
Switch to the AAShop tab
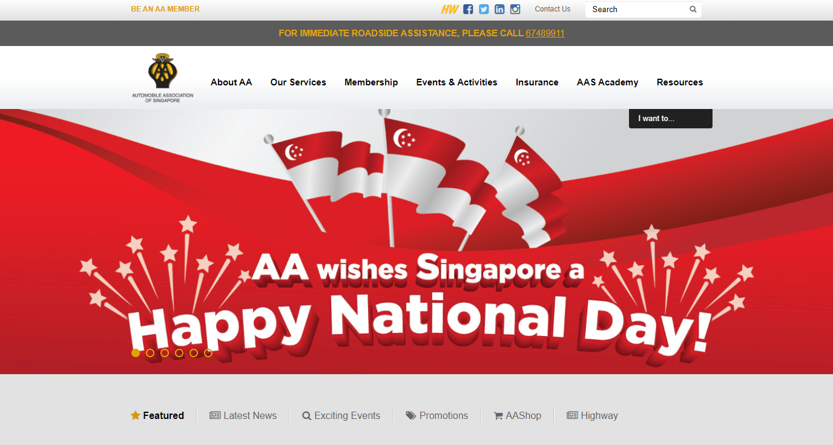(518, 416)
